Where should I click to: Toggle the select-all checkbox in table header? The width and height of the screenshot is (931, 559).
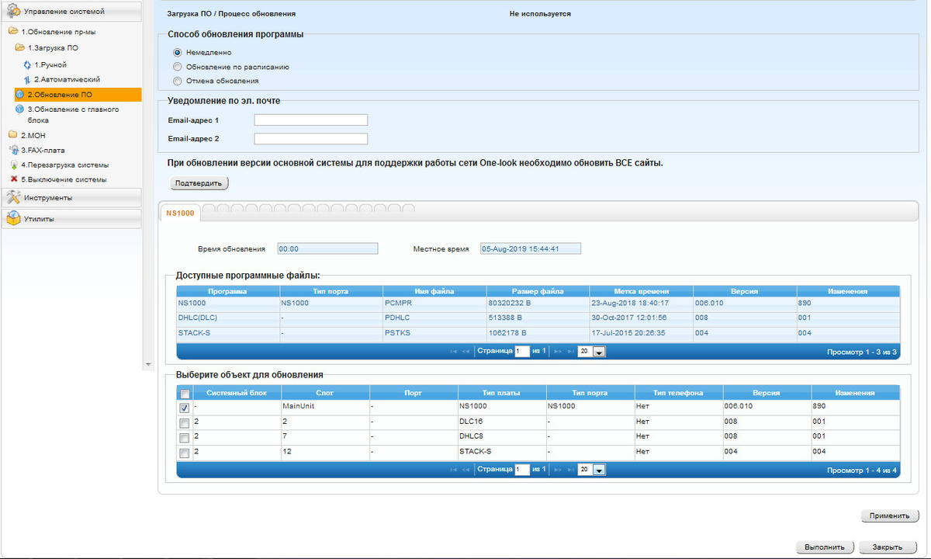(x=185, y=394)
